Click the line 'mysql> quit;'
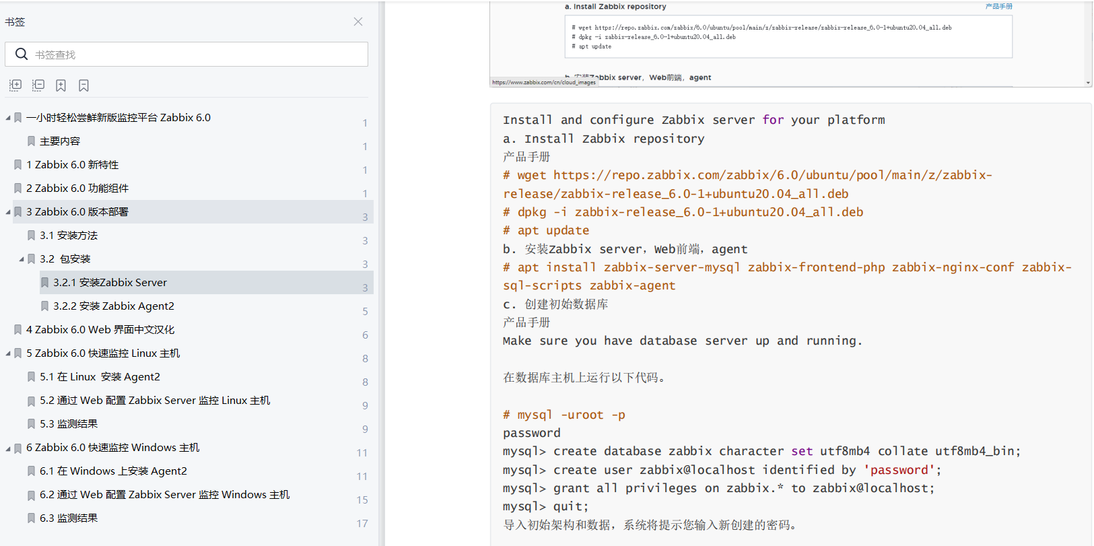This screenshot has height=546, width=1094. (x=545, y=506)
